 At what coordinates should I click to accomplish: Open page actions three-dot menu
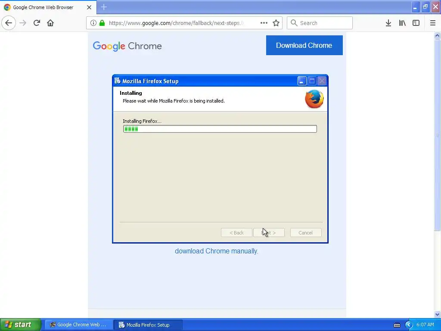[x=264, y=23]
